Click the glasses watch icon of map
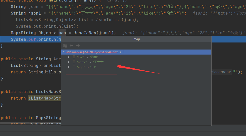 tap(69, 52)
